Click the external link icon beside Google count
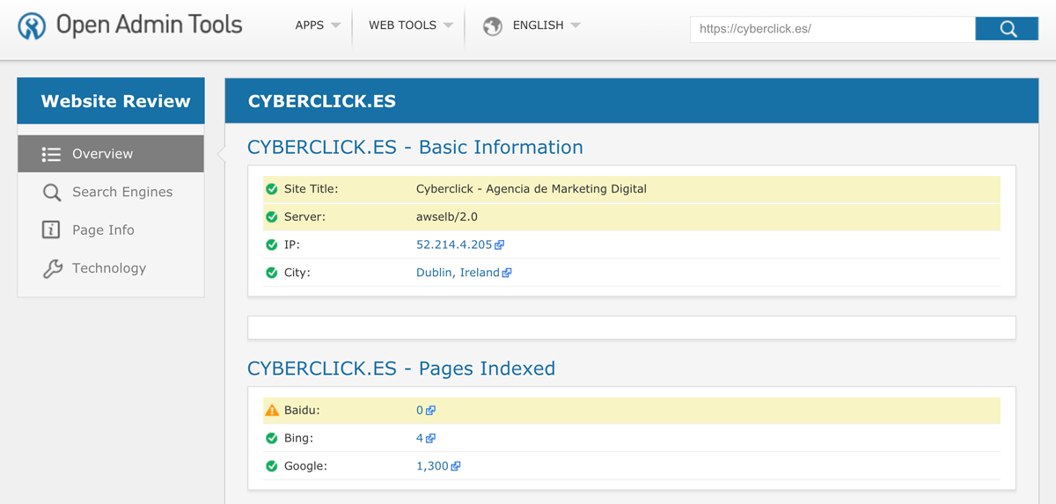 (x=456, y=467)
